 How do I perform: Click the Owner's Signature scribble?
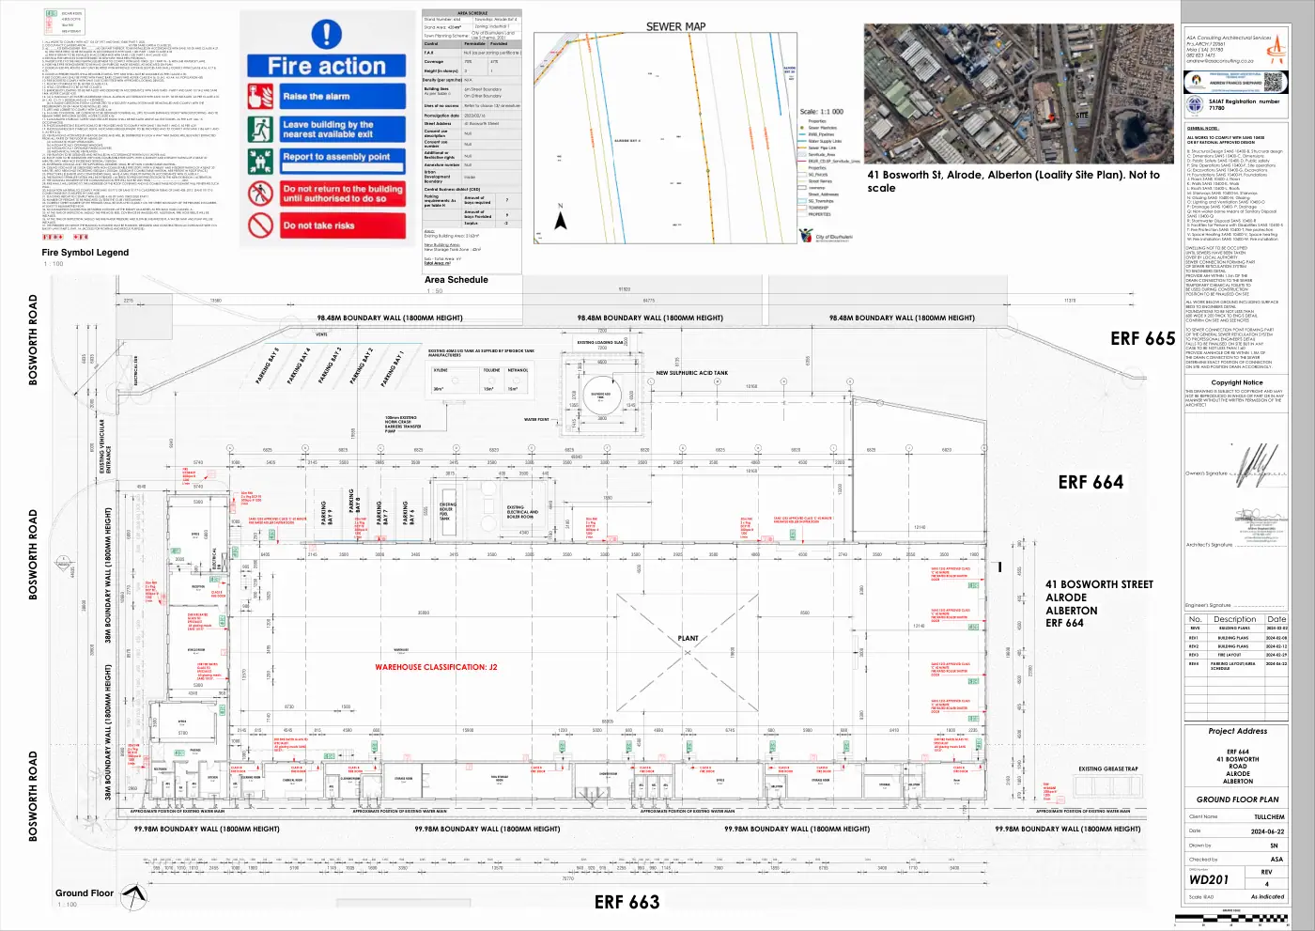1256,464
